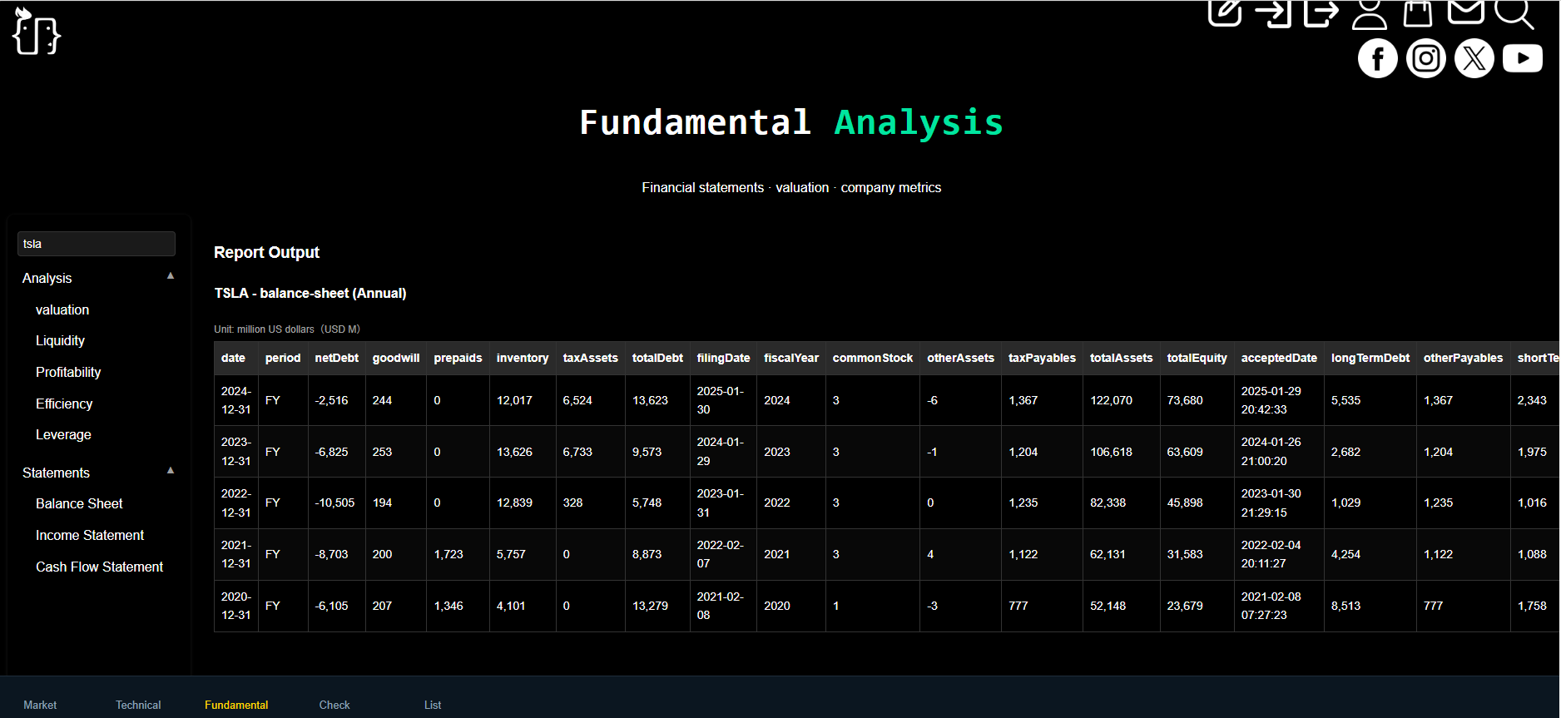Visit the YouTube channel icon
Image resolution: width=1561 pixels, height=718 pixels.
(x=1523, y=58)
